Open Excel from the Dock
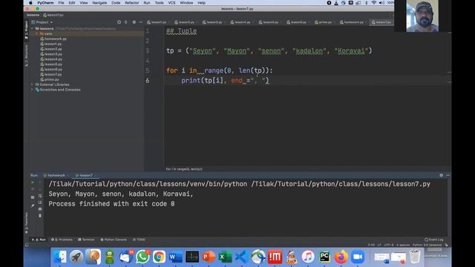475x267 pixels. tap(225, 257)
